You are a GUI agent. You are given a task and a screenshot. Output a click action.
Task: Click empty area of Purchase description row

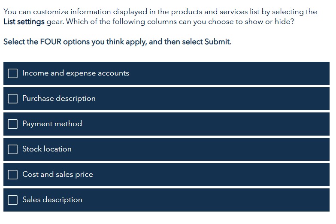(x=212, y=99)
